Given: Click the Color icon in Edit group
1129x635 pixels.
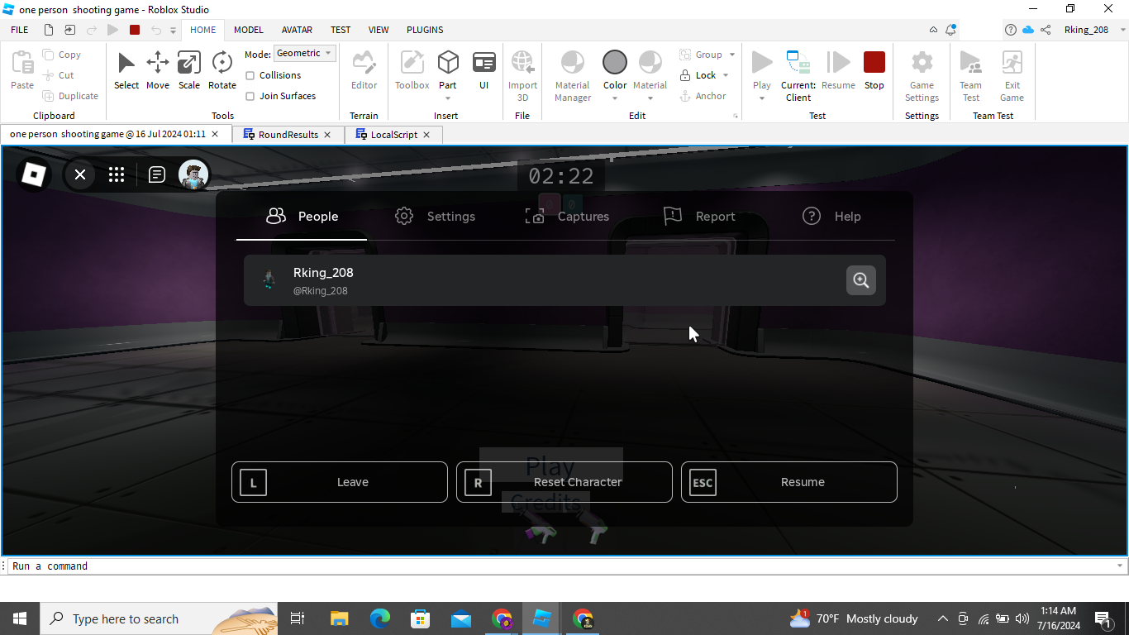Looking at the screenshot, I should (x=615, y=63).
